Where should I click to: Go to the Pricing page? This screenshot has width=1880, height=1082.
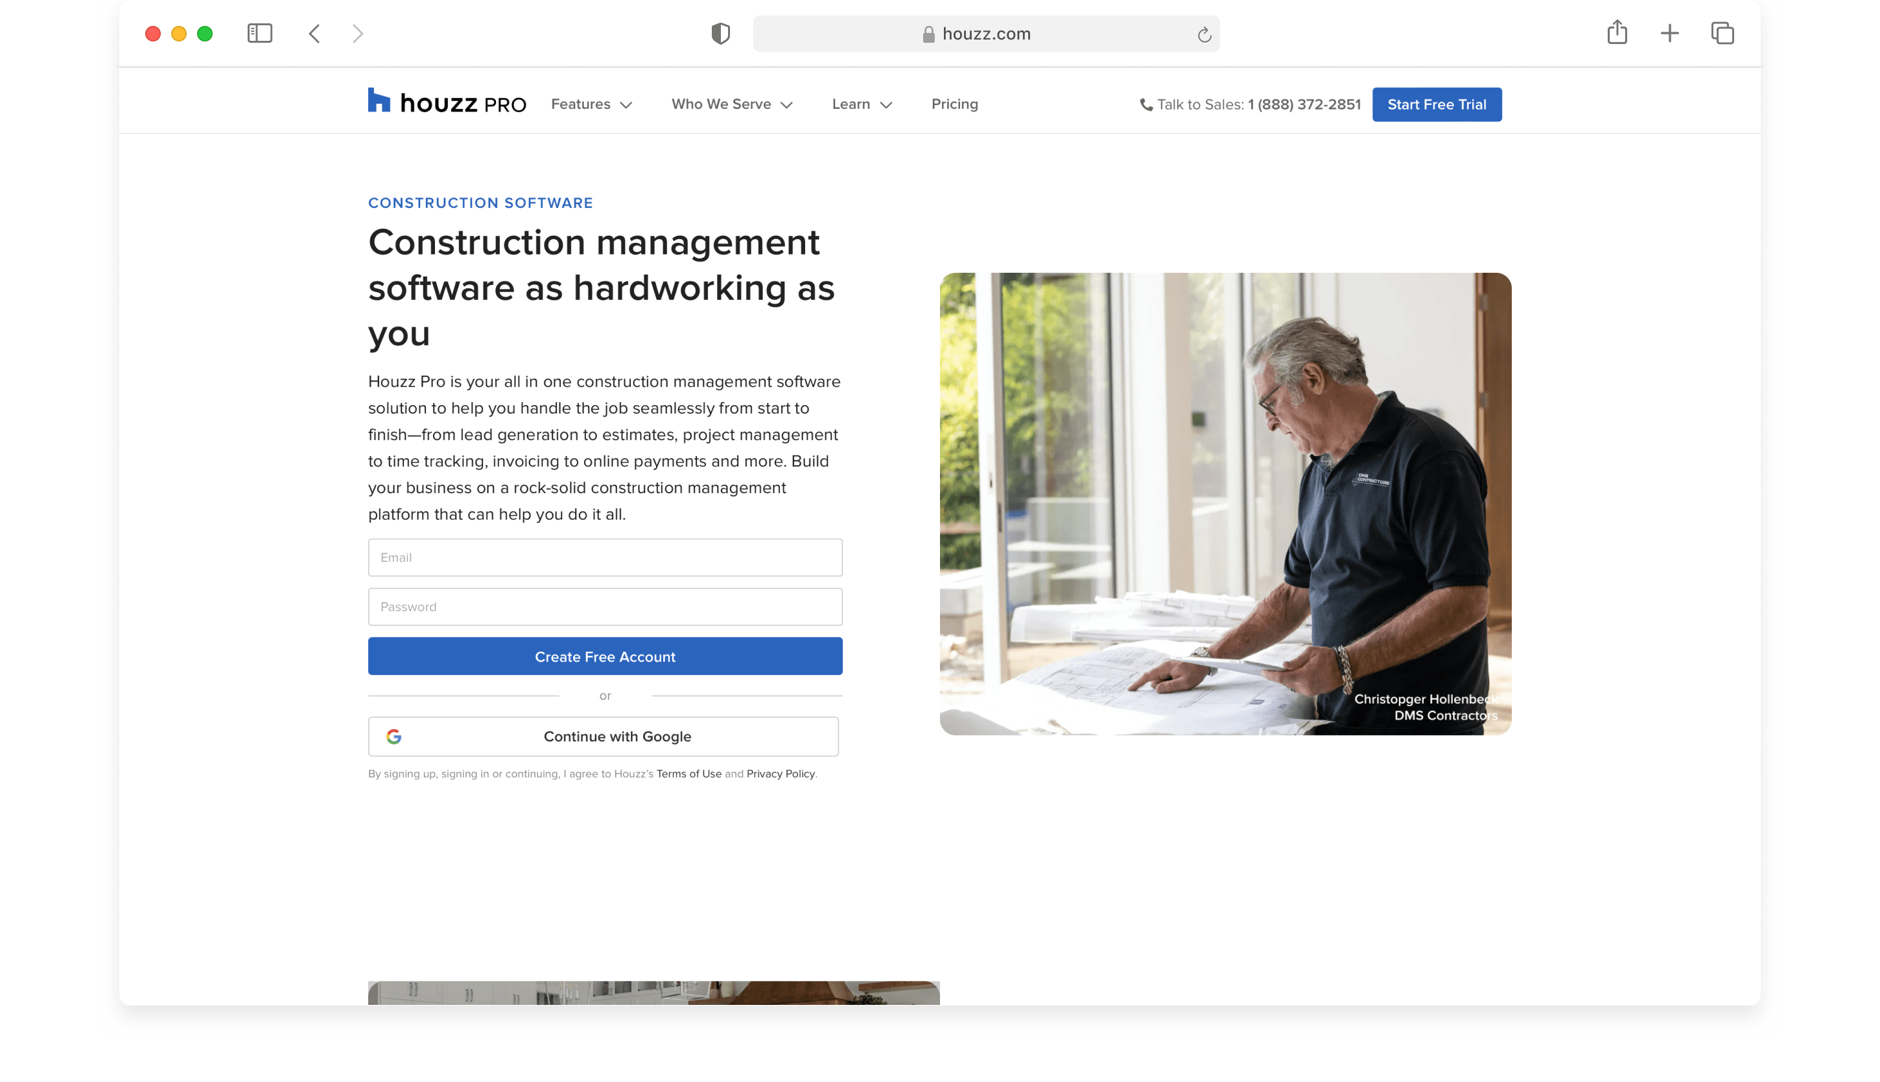[954, 104]
